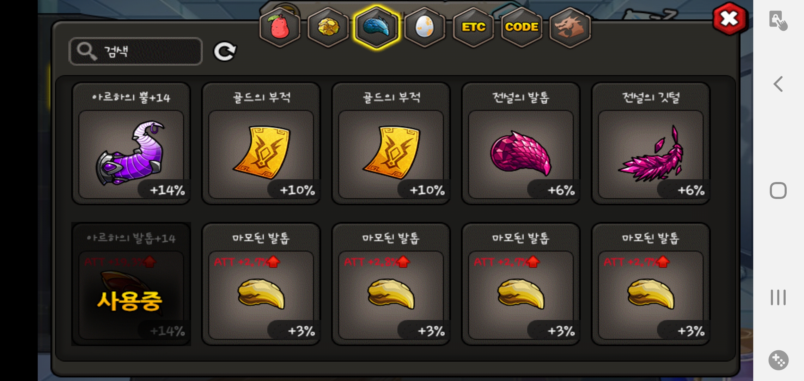Select the dragon head tab

pyautogui.click(x=570, y=27)
